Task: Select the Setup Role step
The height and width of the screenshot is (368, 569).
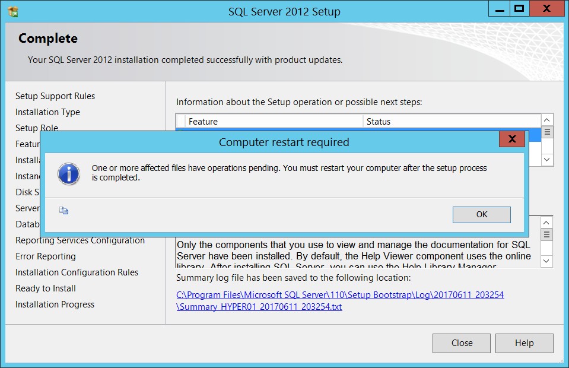Action: point(37,128)
